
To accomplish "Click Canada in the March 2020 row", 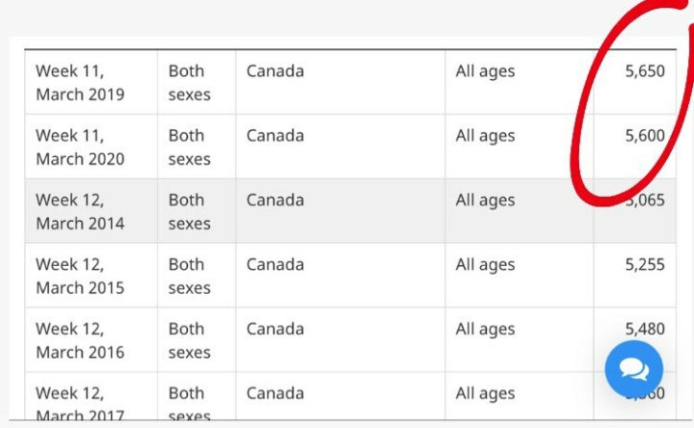I will pyautogui.click(x=275, y=136).
